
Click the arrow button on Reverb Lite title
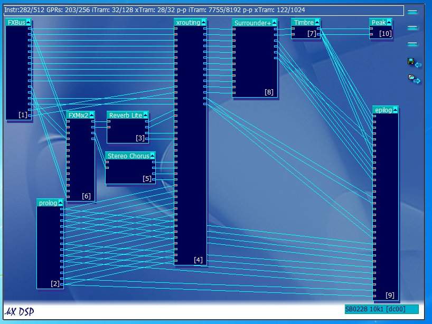click(145, 115)
